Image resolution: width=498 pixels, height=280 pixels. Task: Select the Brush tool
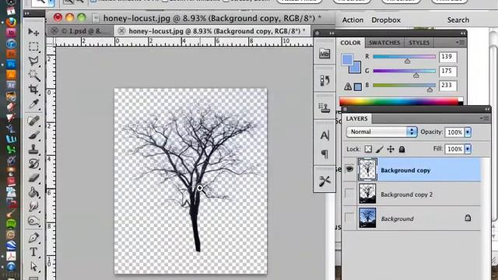coord(33,135)
